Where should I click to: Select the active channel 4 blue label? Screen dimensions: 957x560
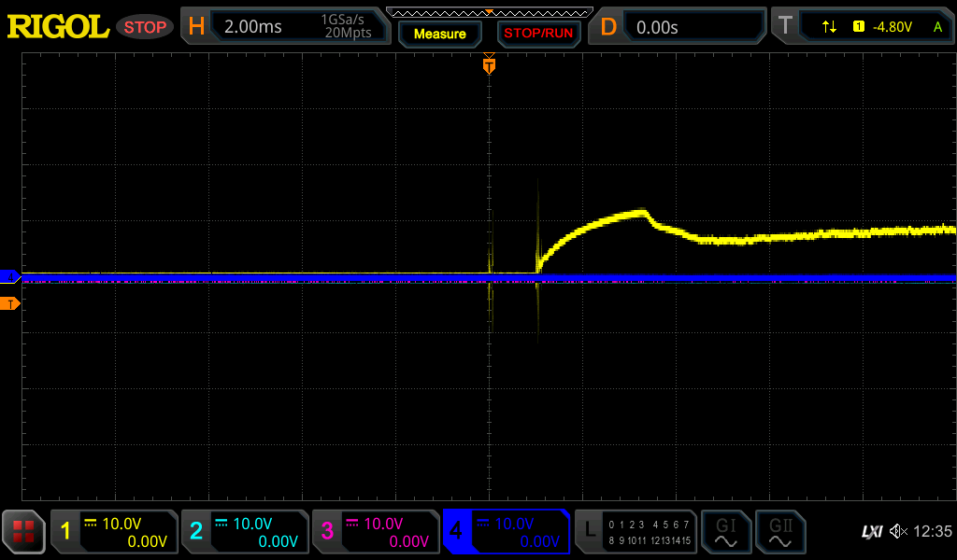506,532
